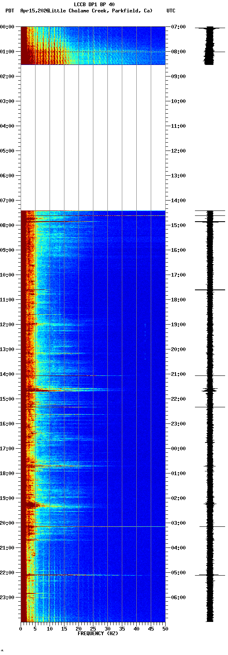Image resolution: width=228 pixels, height=655 pixels.
Task: Click the '30' tick on the frequency axis
Action: [107, 629]
